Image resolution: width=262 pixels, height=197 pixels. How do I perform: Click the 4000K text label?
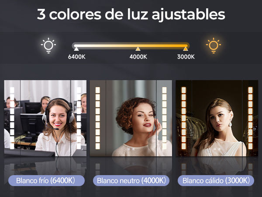(x=138, y=57)
